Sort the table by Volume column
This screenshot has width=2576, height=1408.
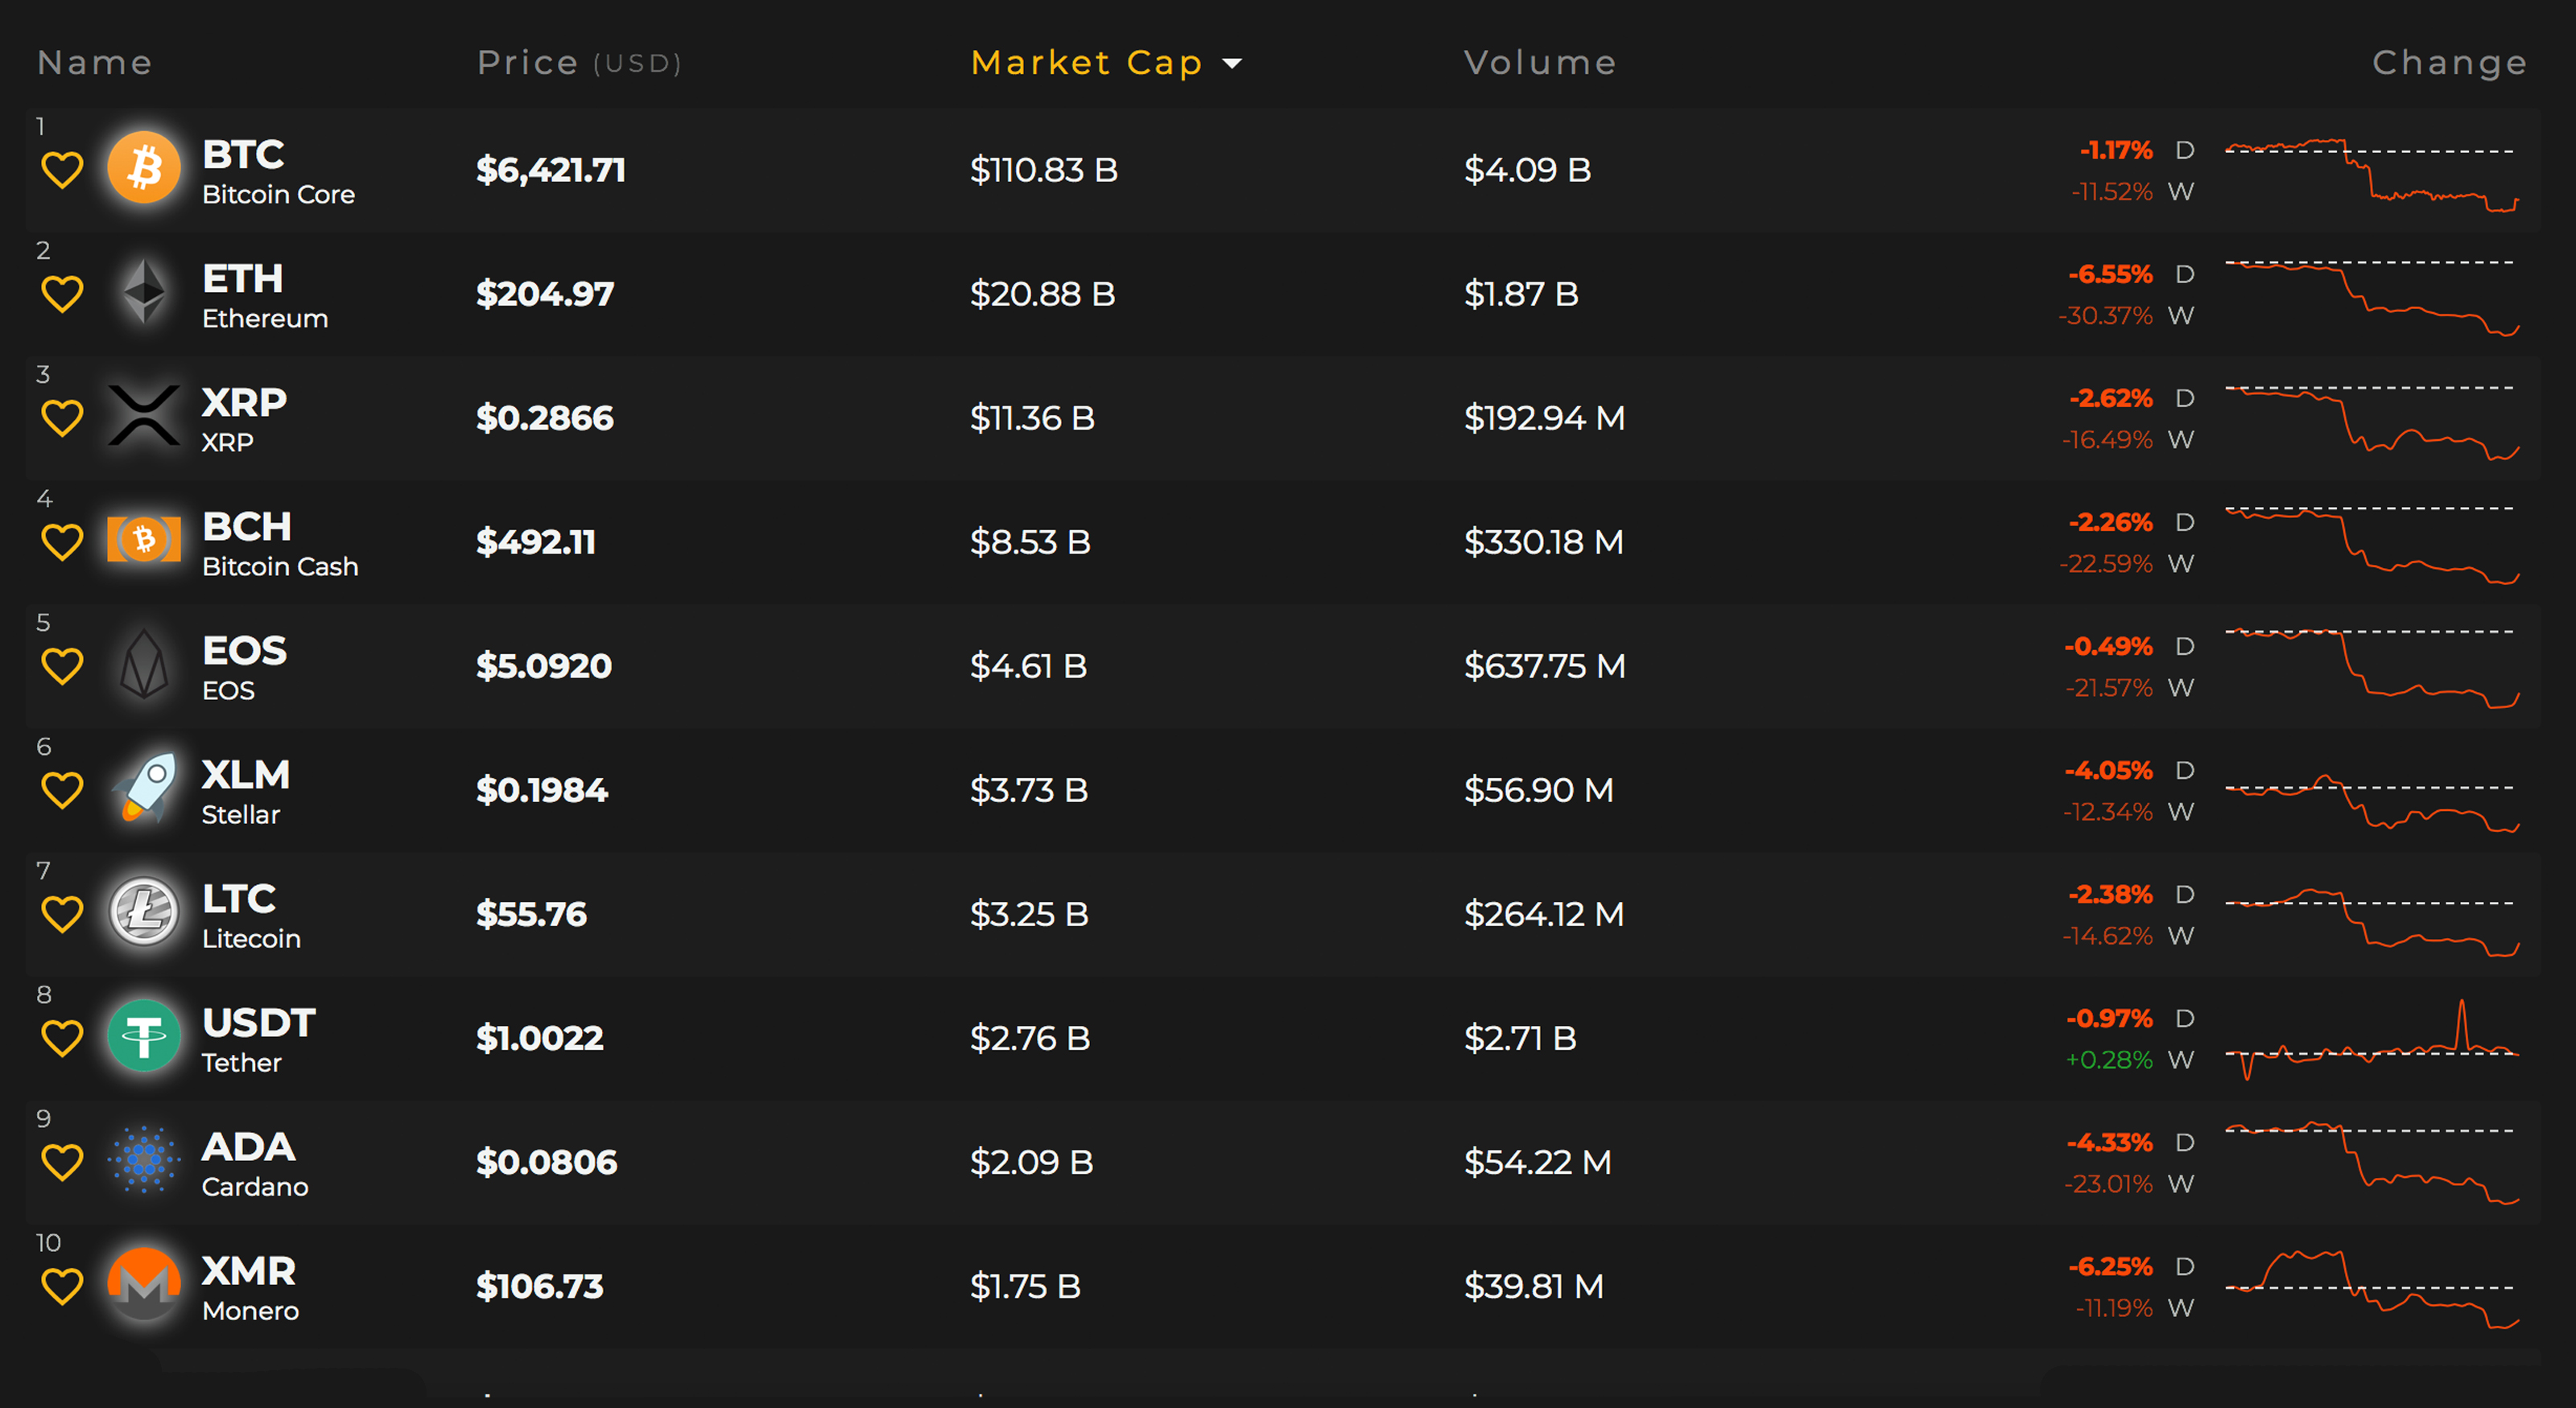point(1540,63)
